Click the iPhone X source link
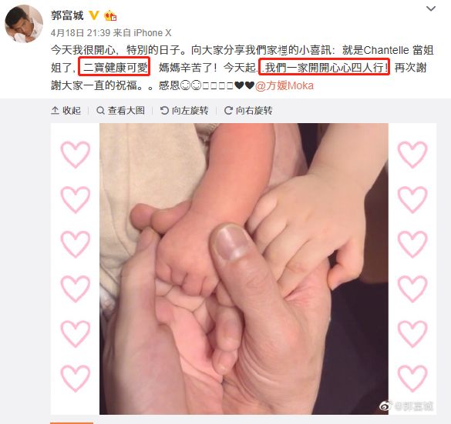Image resolution: width=451 pixels, height=424 pixels. pyautogui.click(x=153, y=33)
